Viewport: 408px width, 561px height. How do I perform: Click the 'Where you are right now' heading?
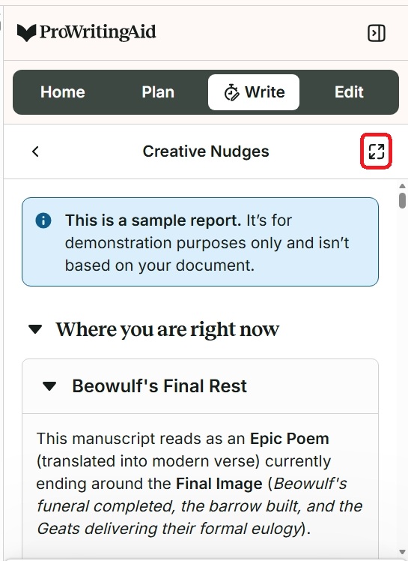pos(167,329)
